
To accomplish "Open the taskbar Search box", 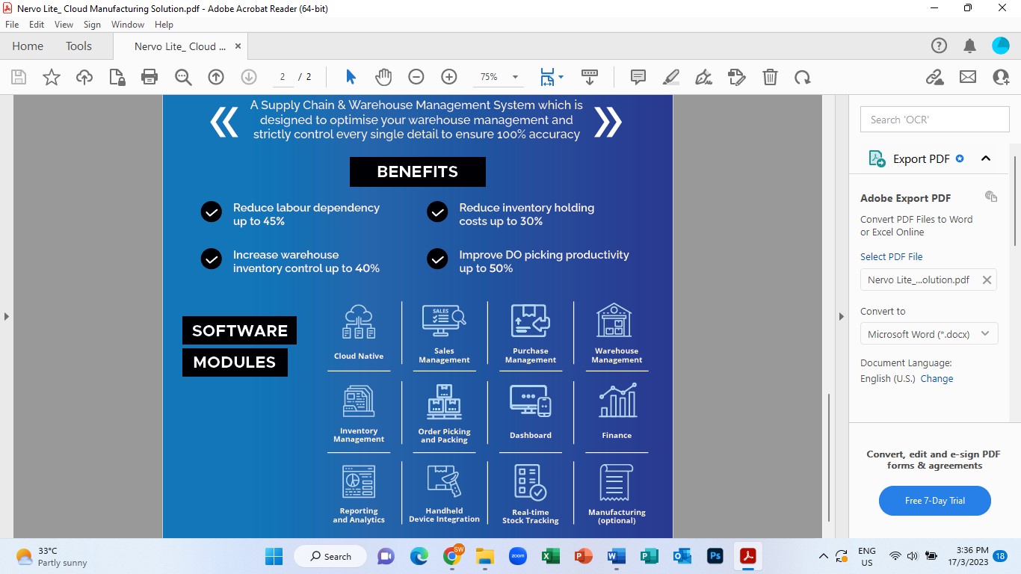I will [x=330, y=556].
